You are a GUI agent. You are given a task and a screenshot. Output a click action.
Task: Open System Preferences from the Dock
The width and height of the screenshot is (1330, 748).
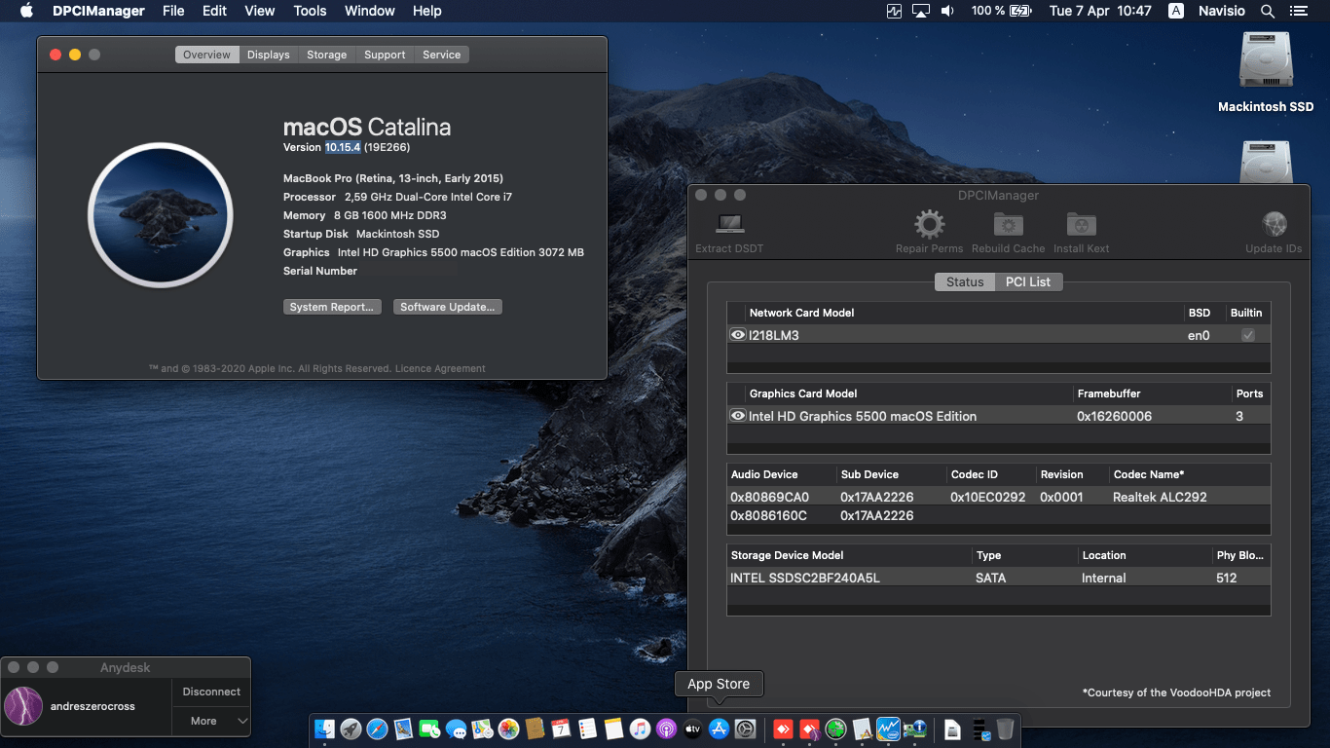(746, 729)
